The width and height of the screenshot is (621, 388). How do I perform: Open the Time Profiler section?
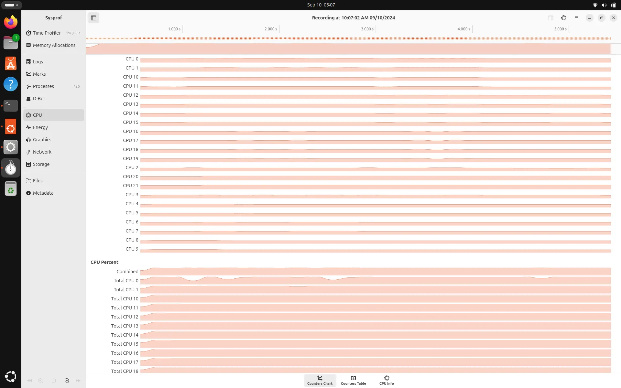pos(54,33)
